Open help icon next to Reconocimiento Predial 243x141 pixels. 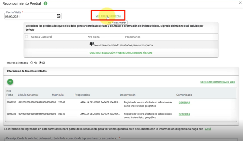click(45, 3)
